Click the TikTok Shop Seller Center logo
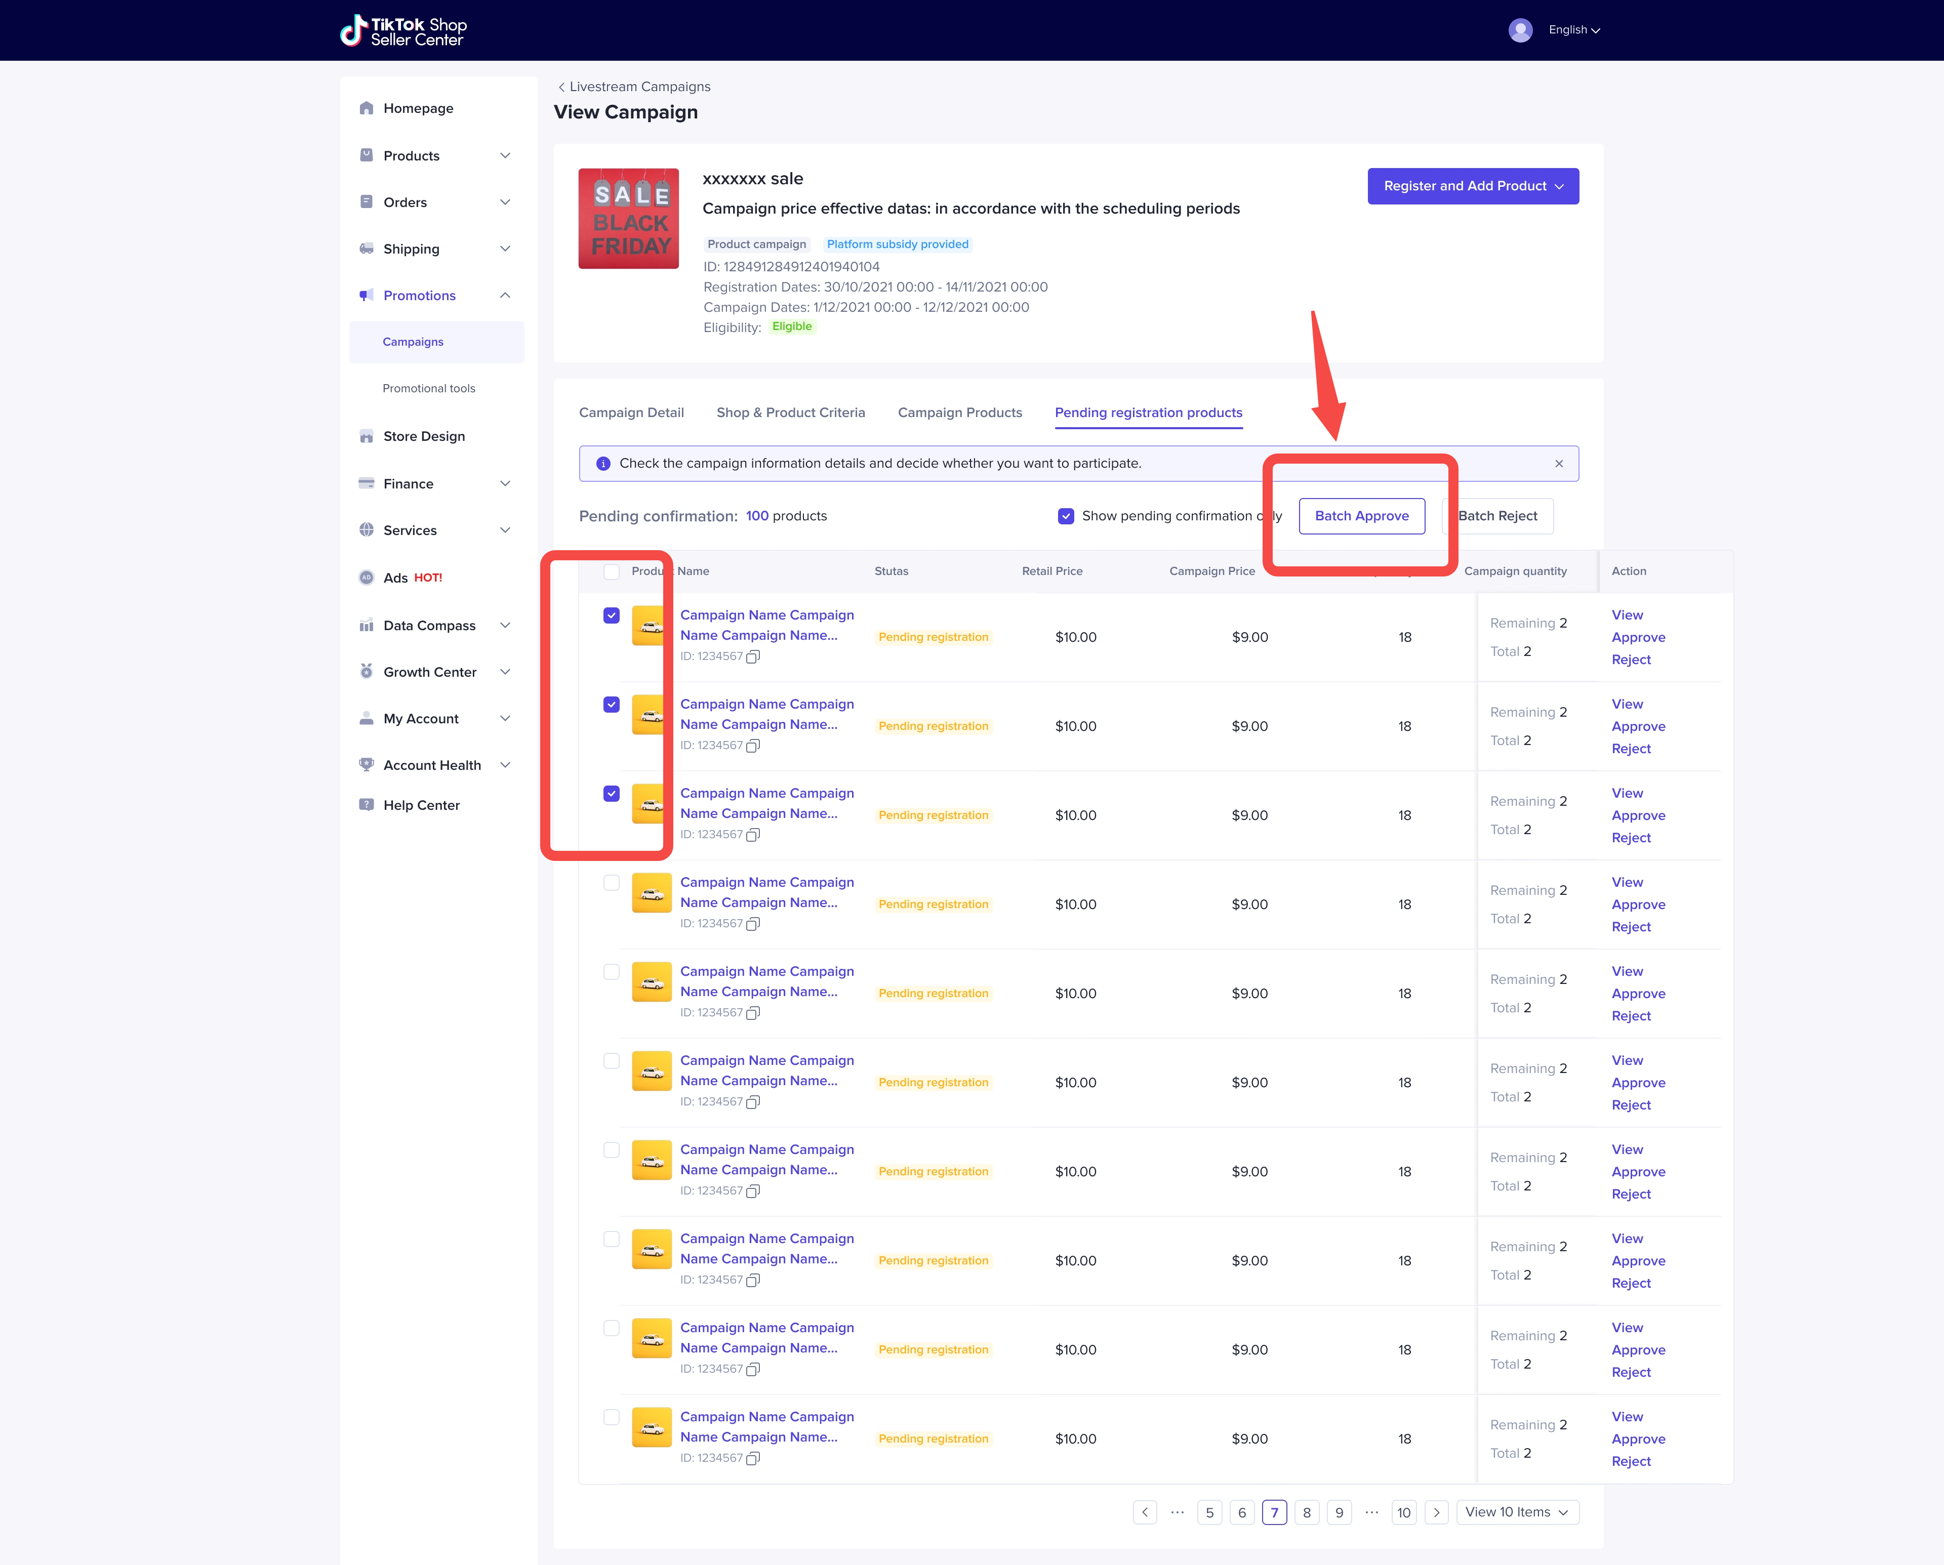This screenshot has height=1565, width=1944. (x=403, y=31)
